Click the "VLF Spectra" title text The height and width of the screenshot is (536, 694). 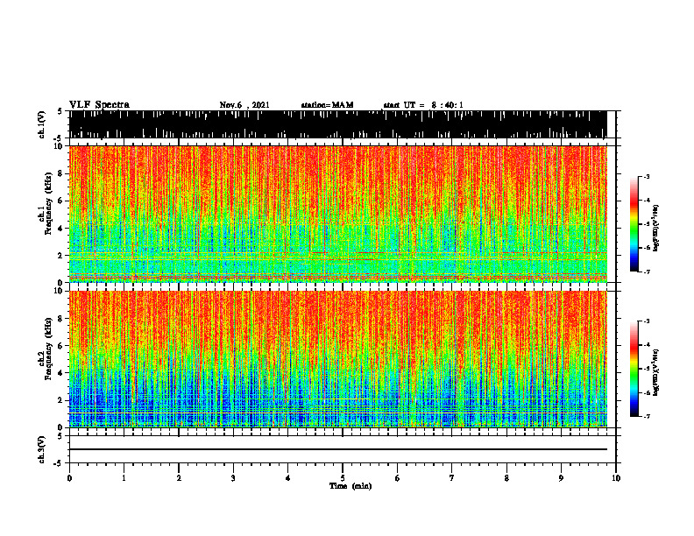pyautogui.click(x=99, y=105)
